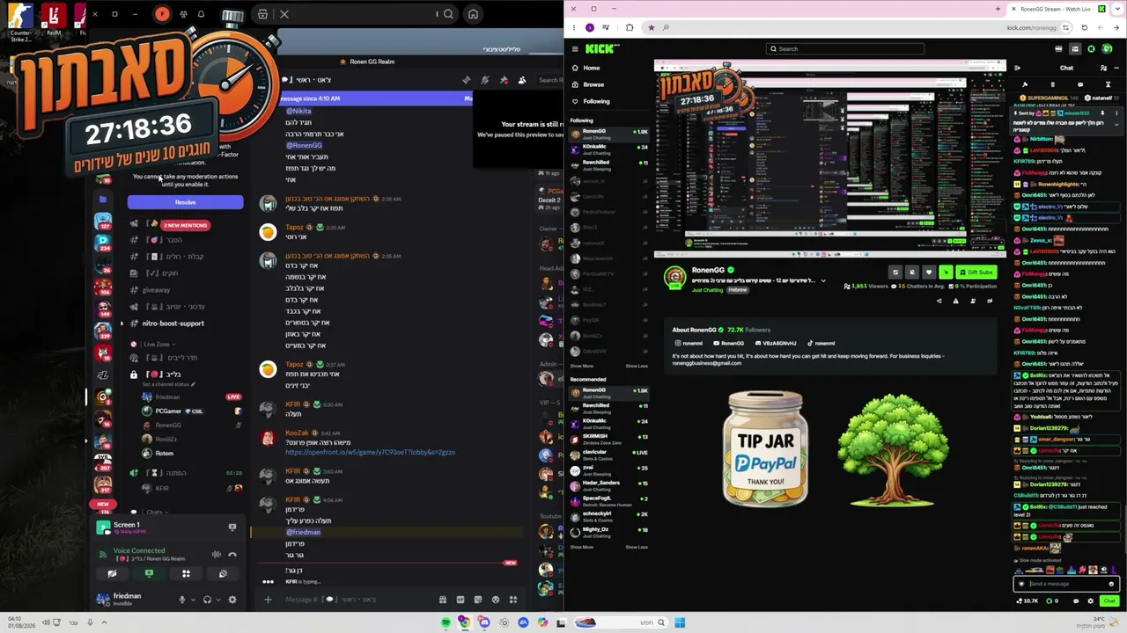
Task: Jump to 2 New Mentions in Discord
Action: 185,225
